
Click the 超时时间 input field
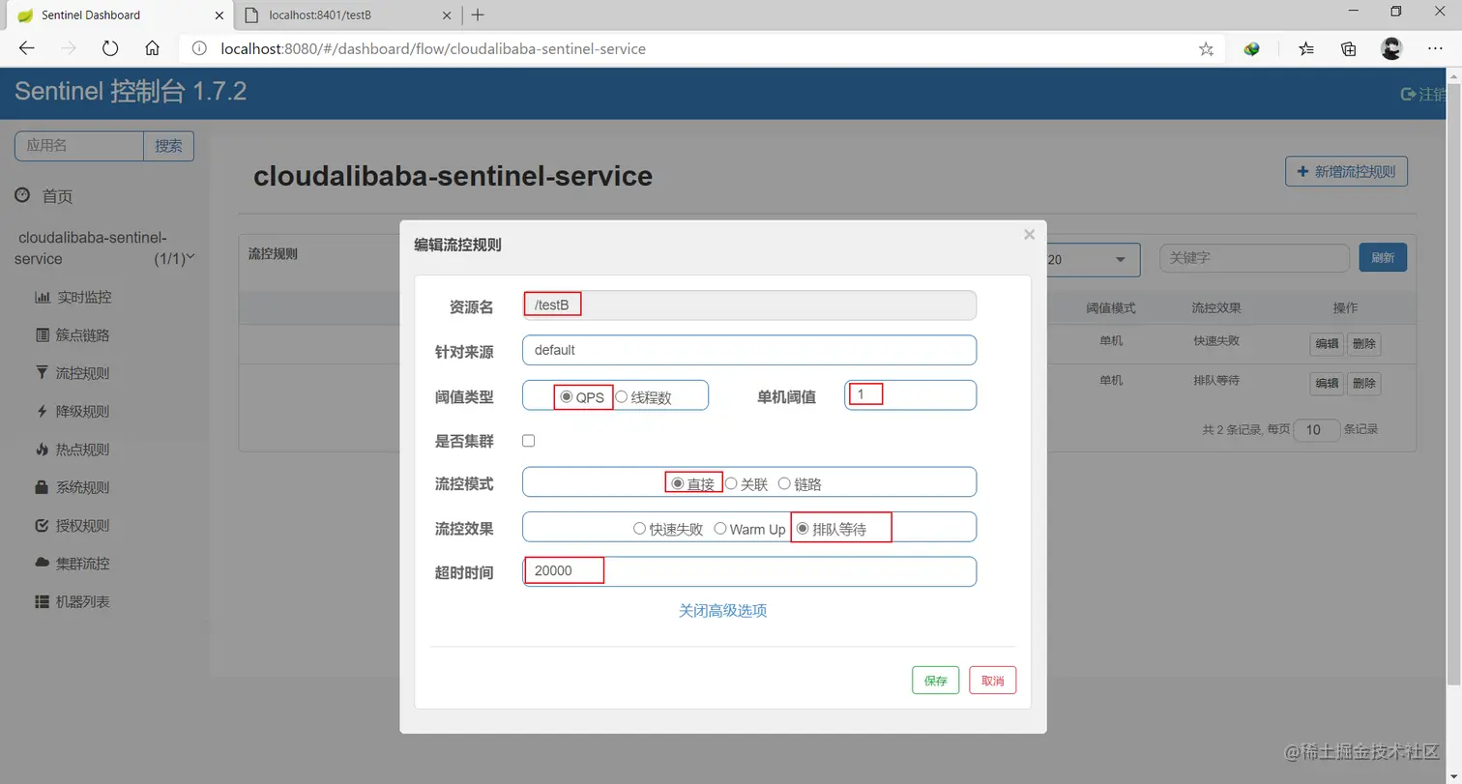749,571
